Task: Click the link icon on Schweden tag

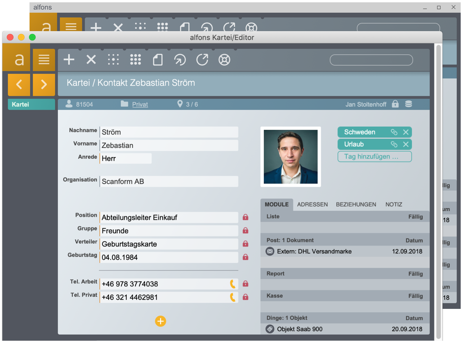Action: point(394,132)
